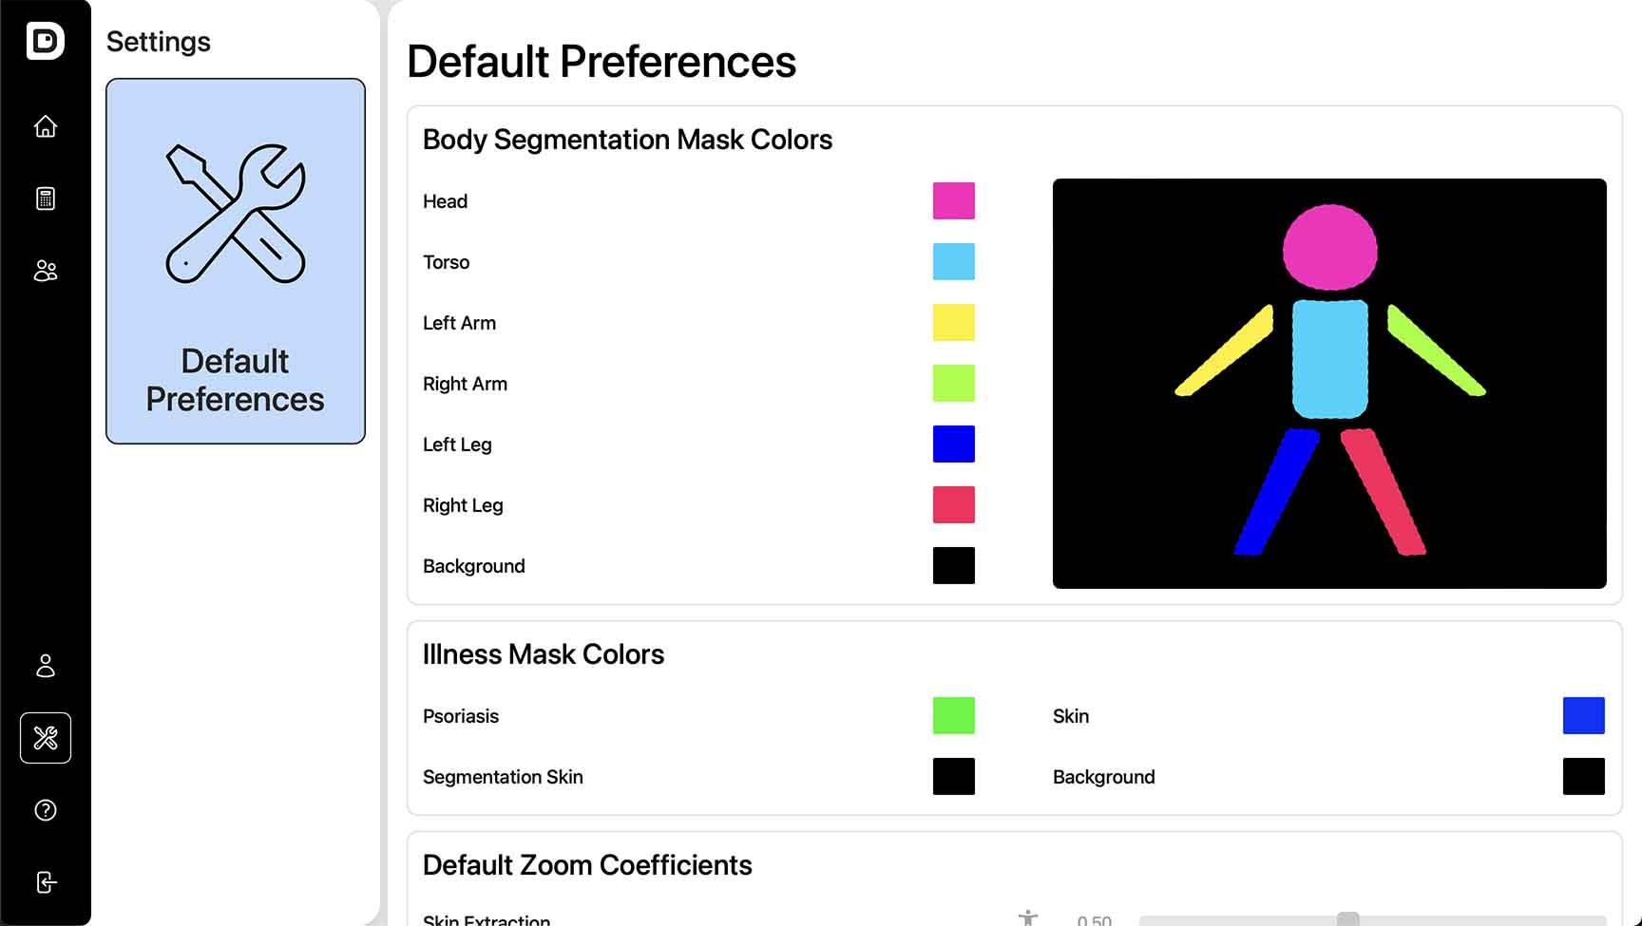
Task: Change the Torso cyan color swatch
Action: point(954,262)
